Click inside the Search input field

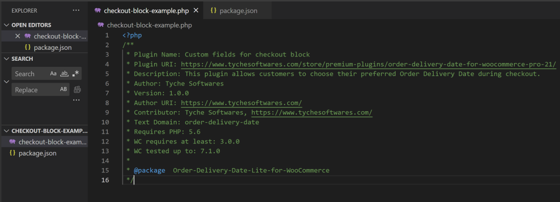coord(31,74)
